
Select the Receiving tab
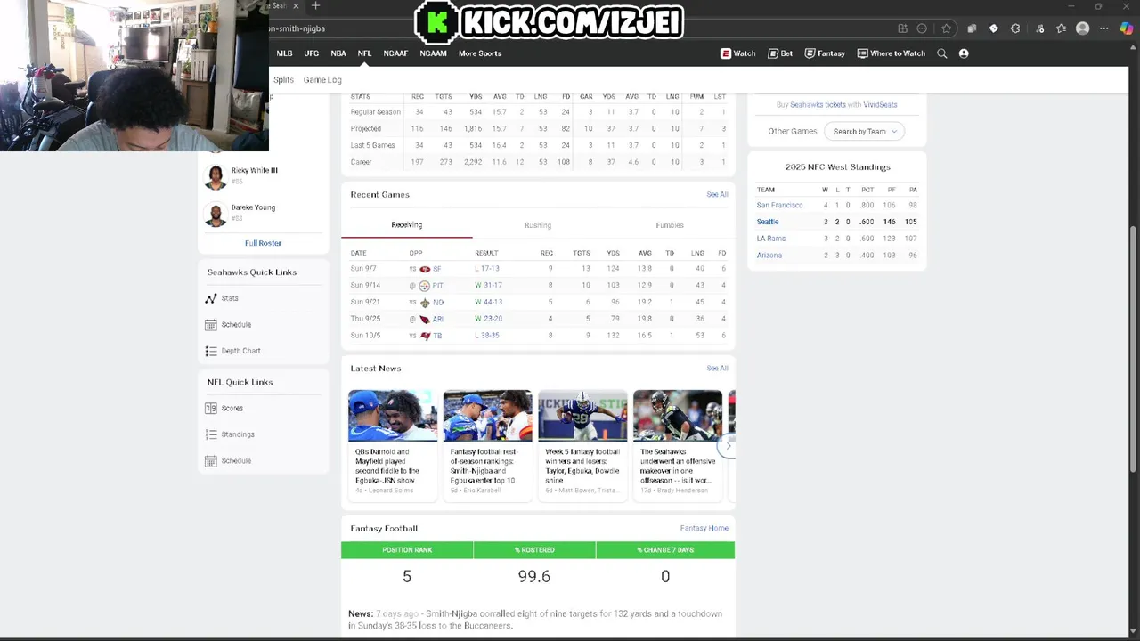407,225
